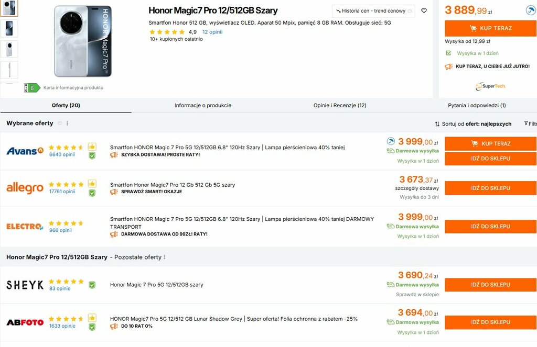537x347 pixels.
Task: Click the info icon beside Wybrane oferty
Action: coord(60,124)
